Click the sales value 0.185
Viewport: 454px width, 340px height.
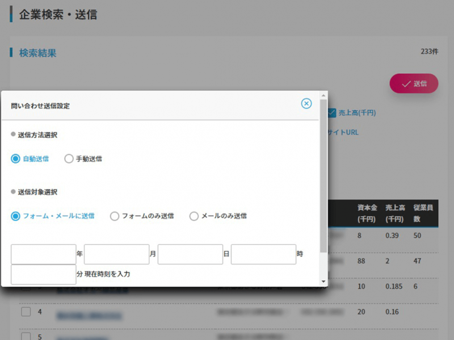coord(394,287)
